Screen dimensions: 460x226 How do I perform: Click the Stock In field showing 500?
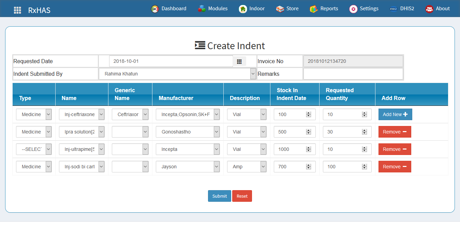295,132
